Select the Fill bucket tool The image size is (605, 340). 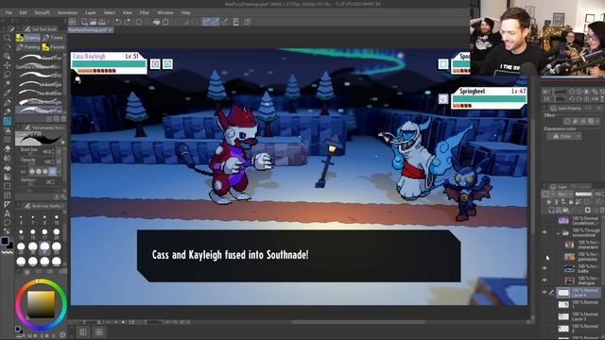pyautogui.click(x=7, y=168)
